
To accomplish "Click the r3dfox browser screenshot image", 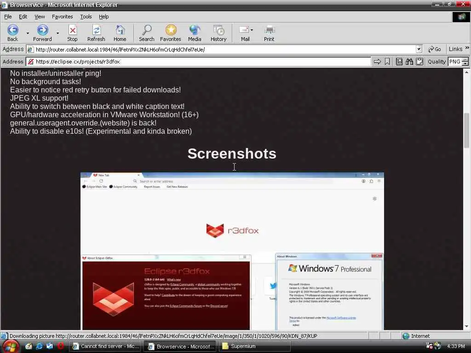I will tap(232, 251).
